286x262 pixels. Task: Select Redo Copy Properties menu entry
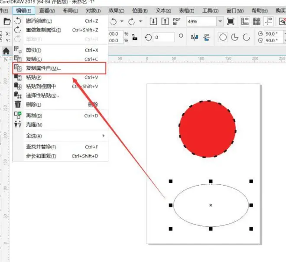pos(60,30)
